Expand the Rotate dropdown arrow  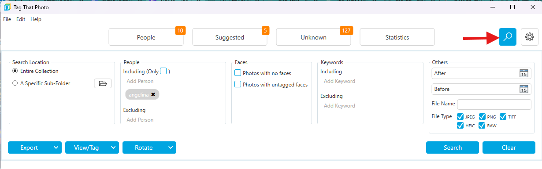[171, 147]
